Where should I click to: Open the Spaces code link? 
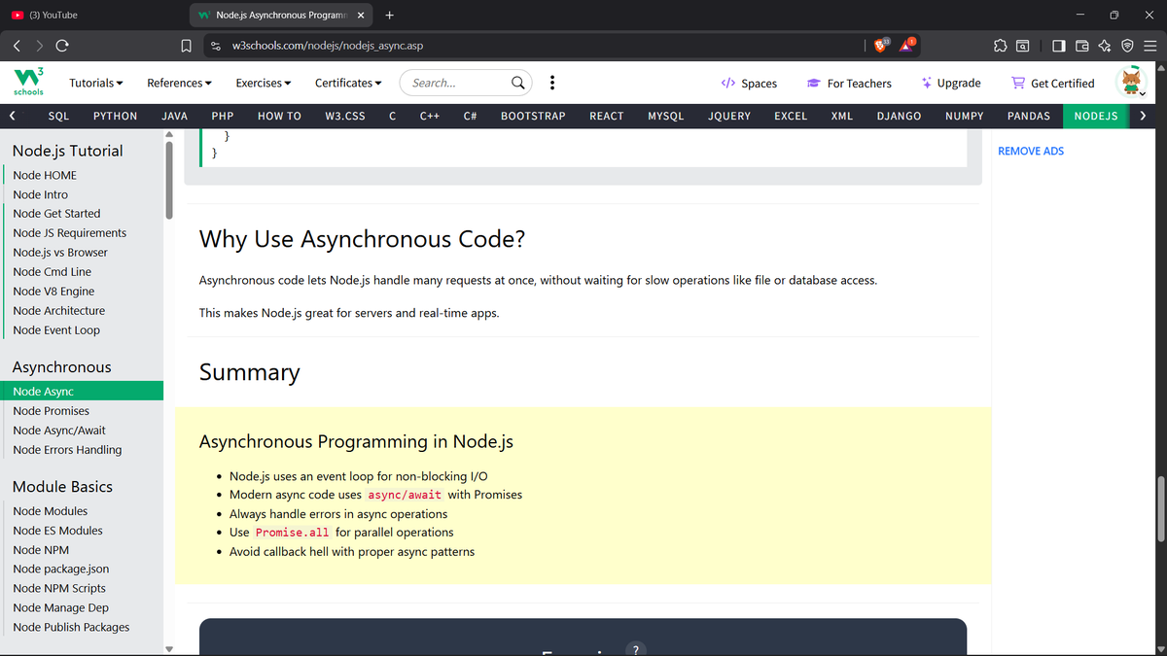pyautogui.click(x=749, y=84)
